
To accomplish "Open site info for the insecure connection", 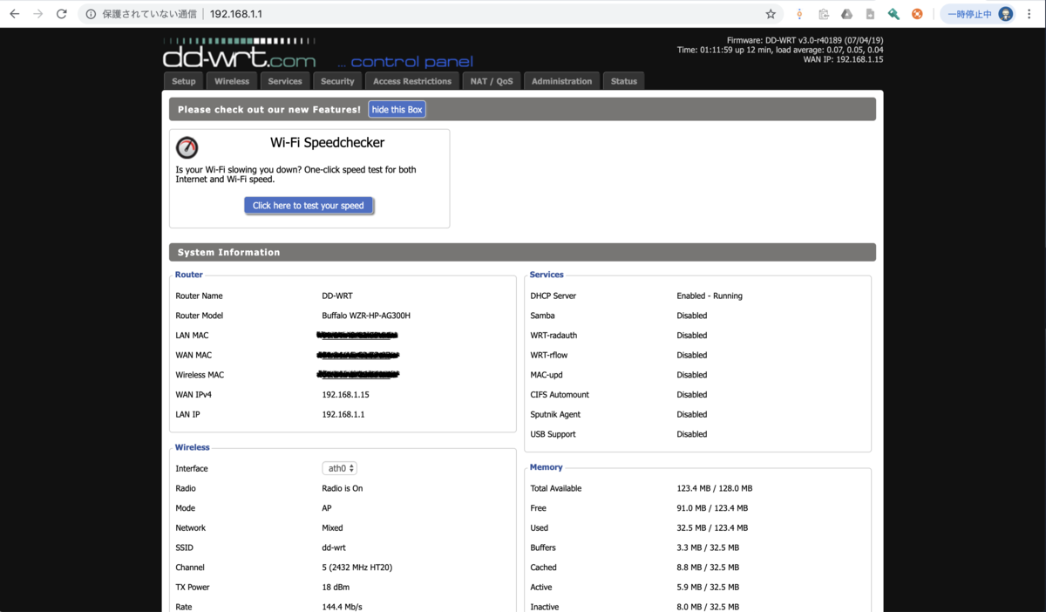I will (91, 14).
